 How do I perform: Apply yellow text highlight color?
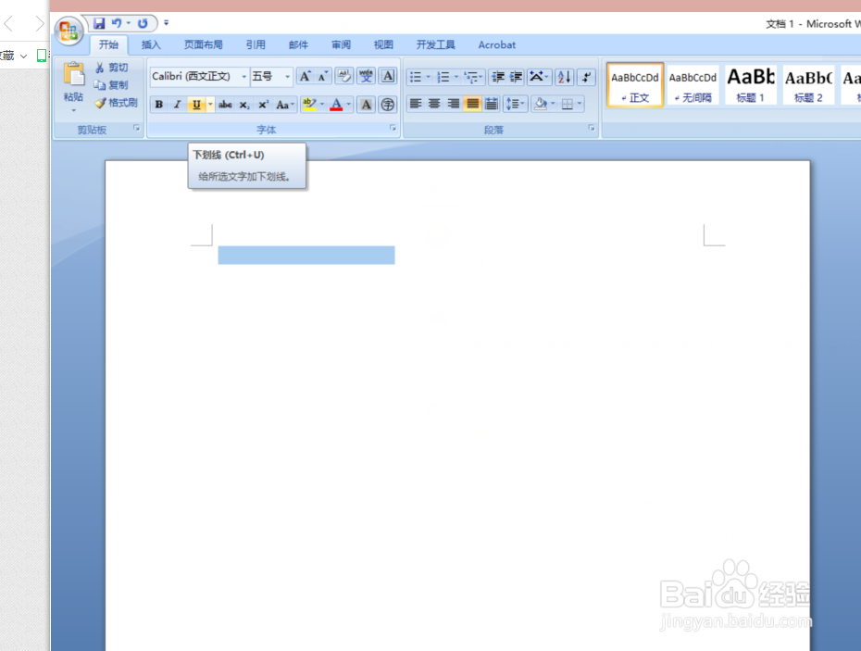click(x=309, y=105)
